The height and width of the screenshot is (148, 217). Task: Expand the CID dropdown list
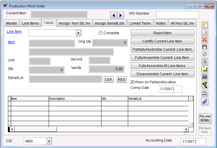click(x=49, y=141)
